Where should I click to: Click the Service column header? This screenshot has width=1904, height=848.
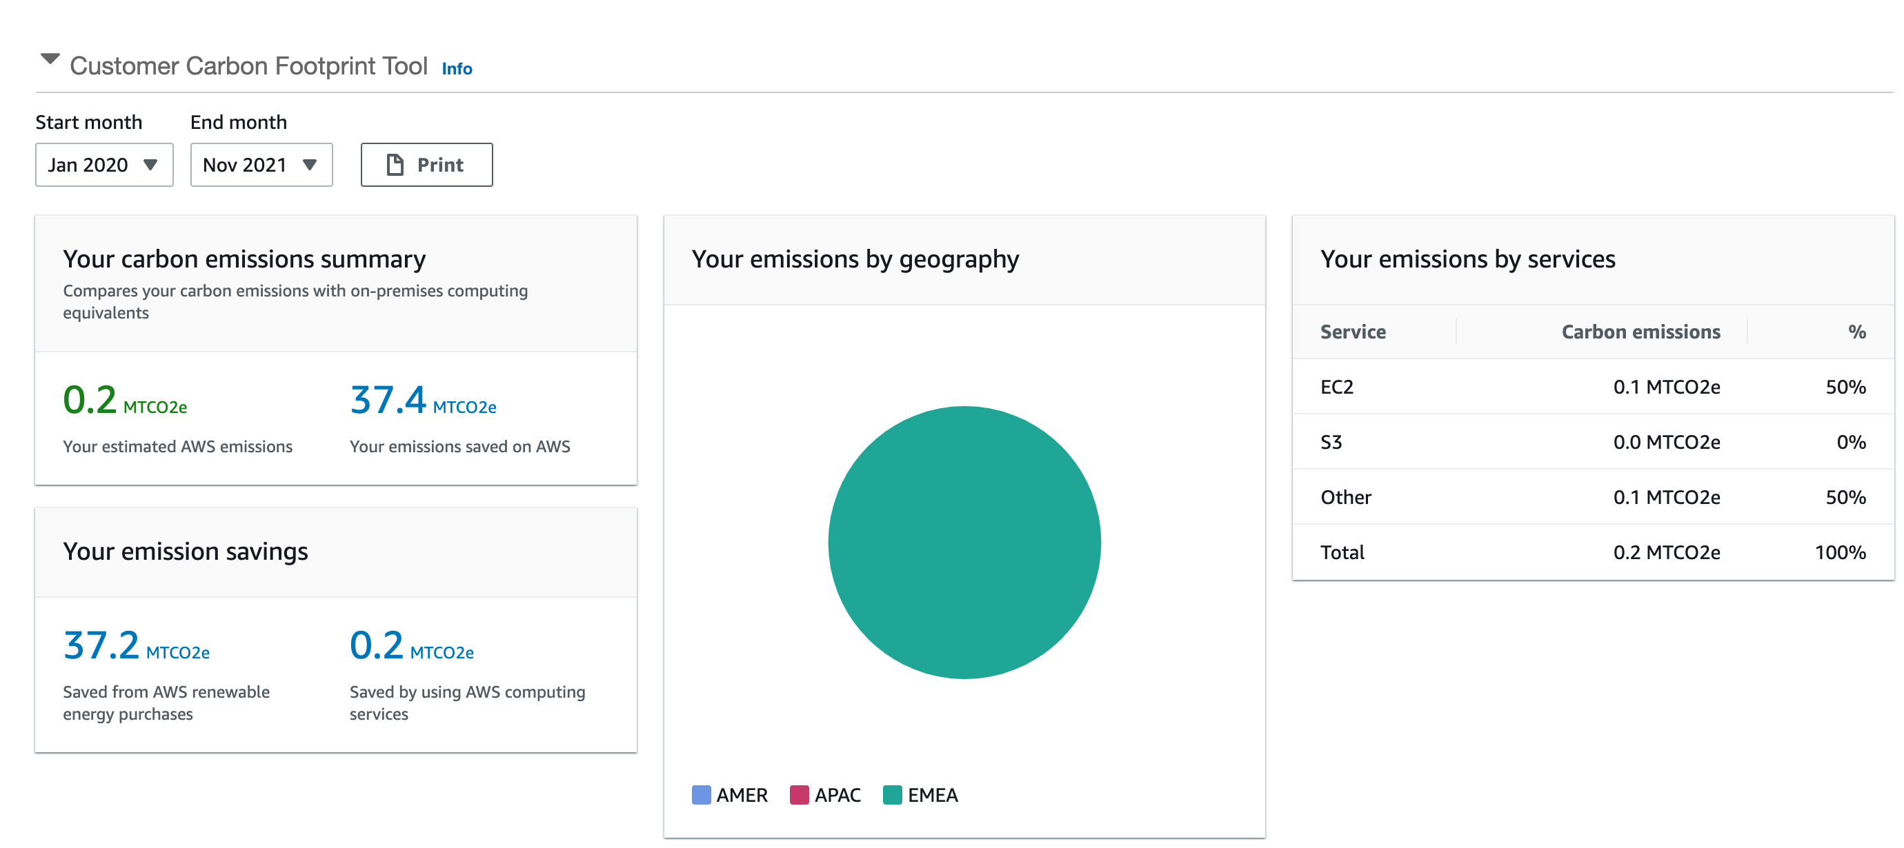pos(1353,332)
